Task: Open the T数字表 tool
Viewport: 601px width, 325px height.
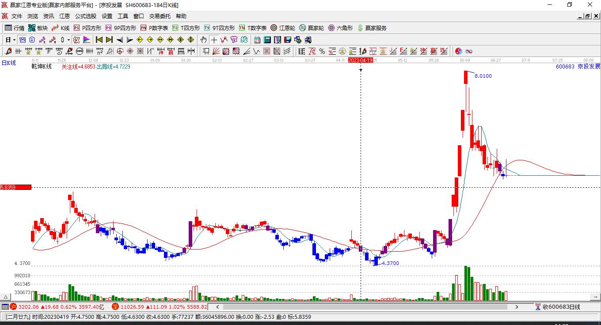Action: (x=253, y=28)
